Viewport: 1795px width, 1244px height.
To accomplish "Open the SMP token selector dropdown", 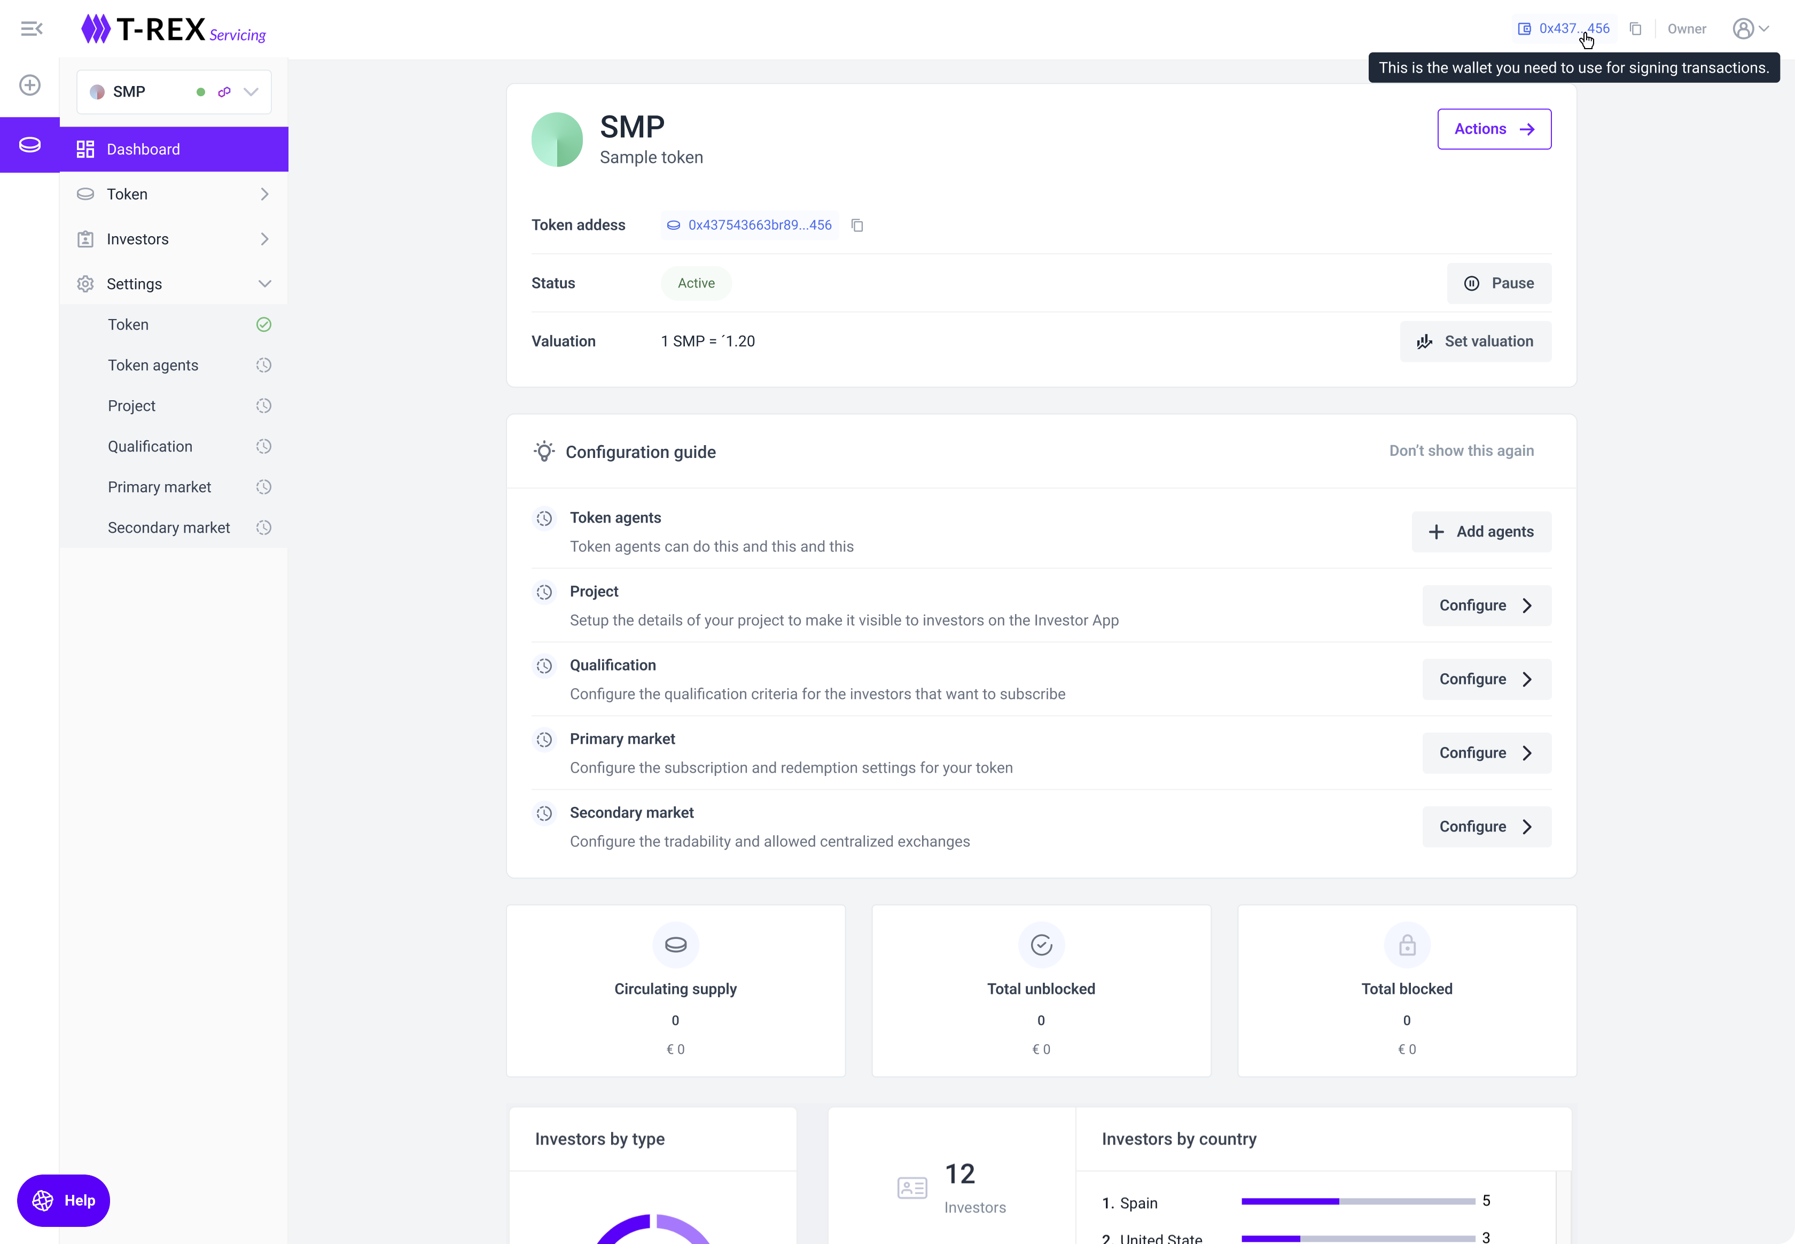I will [251, 92].
